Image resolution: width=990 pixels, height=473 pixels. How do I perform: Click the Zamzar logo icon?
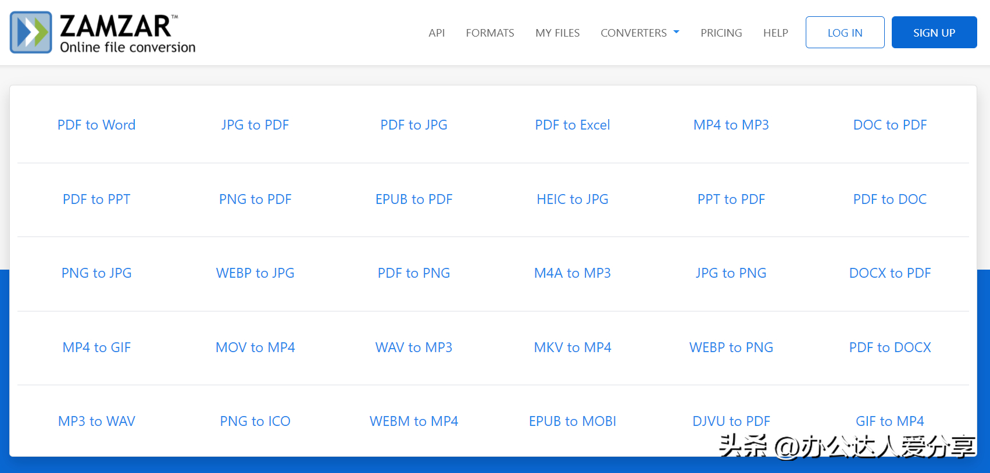tap(31, 33)
